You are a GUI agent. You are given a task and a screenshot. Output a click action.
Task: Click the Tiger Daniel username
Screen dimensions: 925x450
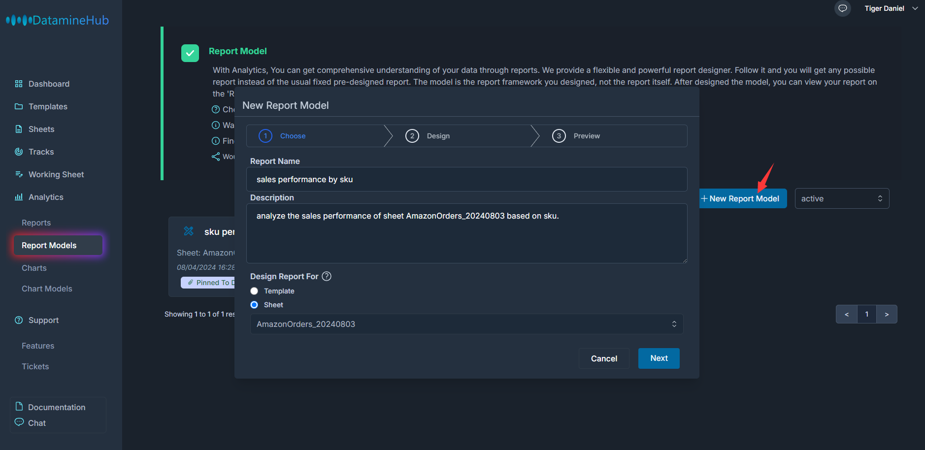pos(884,8)
